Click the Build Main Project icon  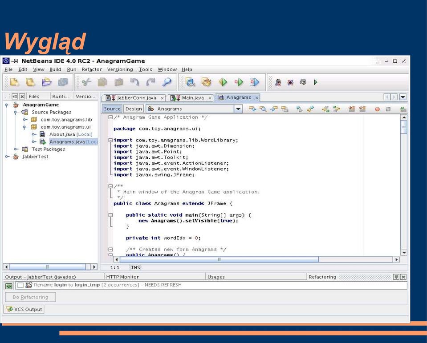190,82
